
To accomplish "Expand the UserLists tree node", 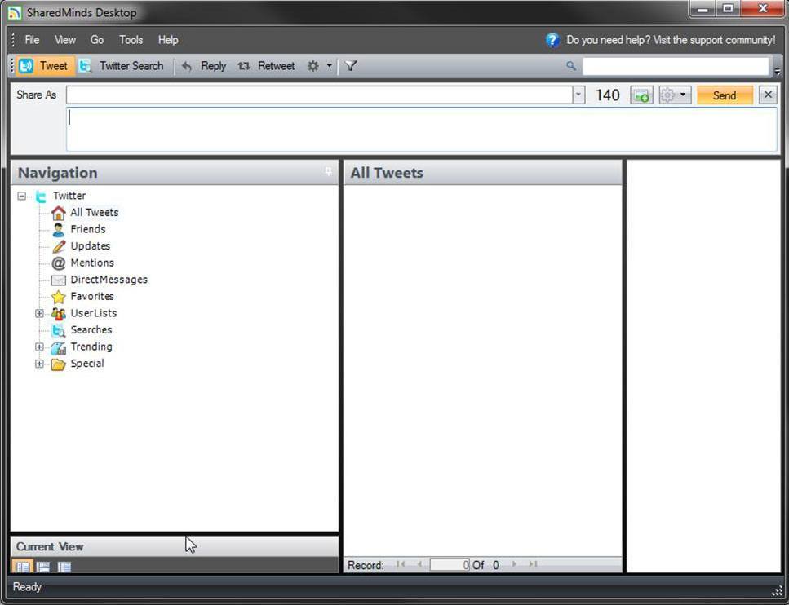I will (40, 313).
